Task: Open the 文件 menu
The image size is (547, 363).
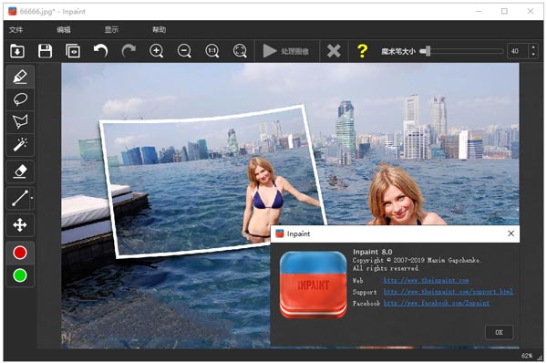Action: point(15,30)
